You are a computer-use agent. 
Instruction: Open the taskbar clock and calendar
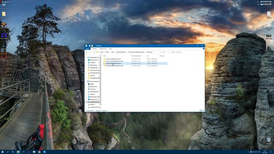[x=265, y=152]
